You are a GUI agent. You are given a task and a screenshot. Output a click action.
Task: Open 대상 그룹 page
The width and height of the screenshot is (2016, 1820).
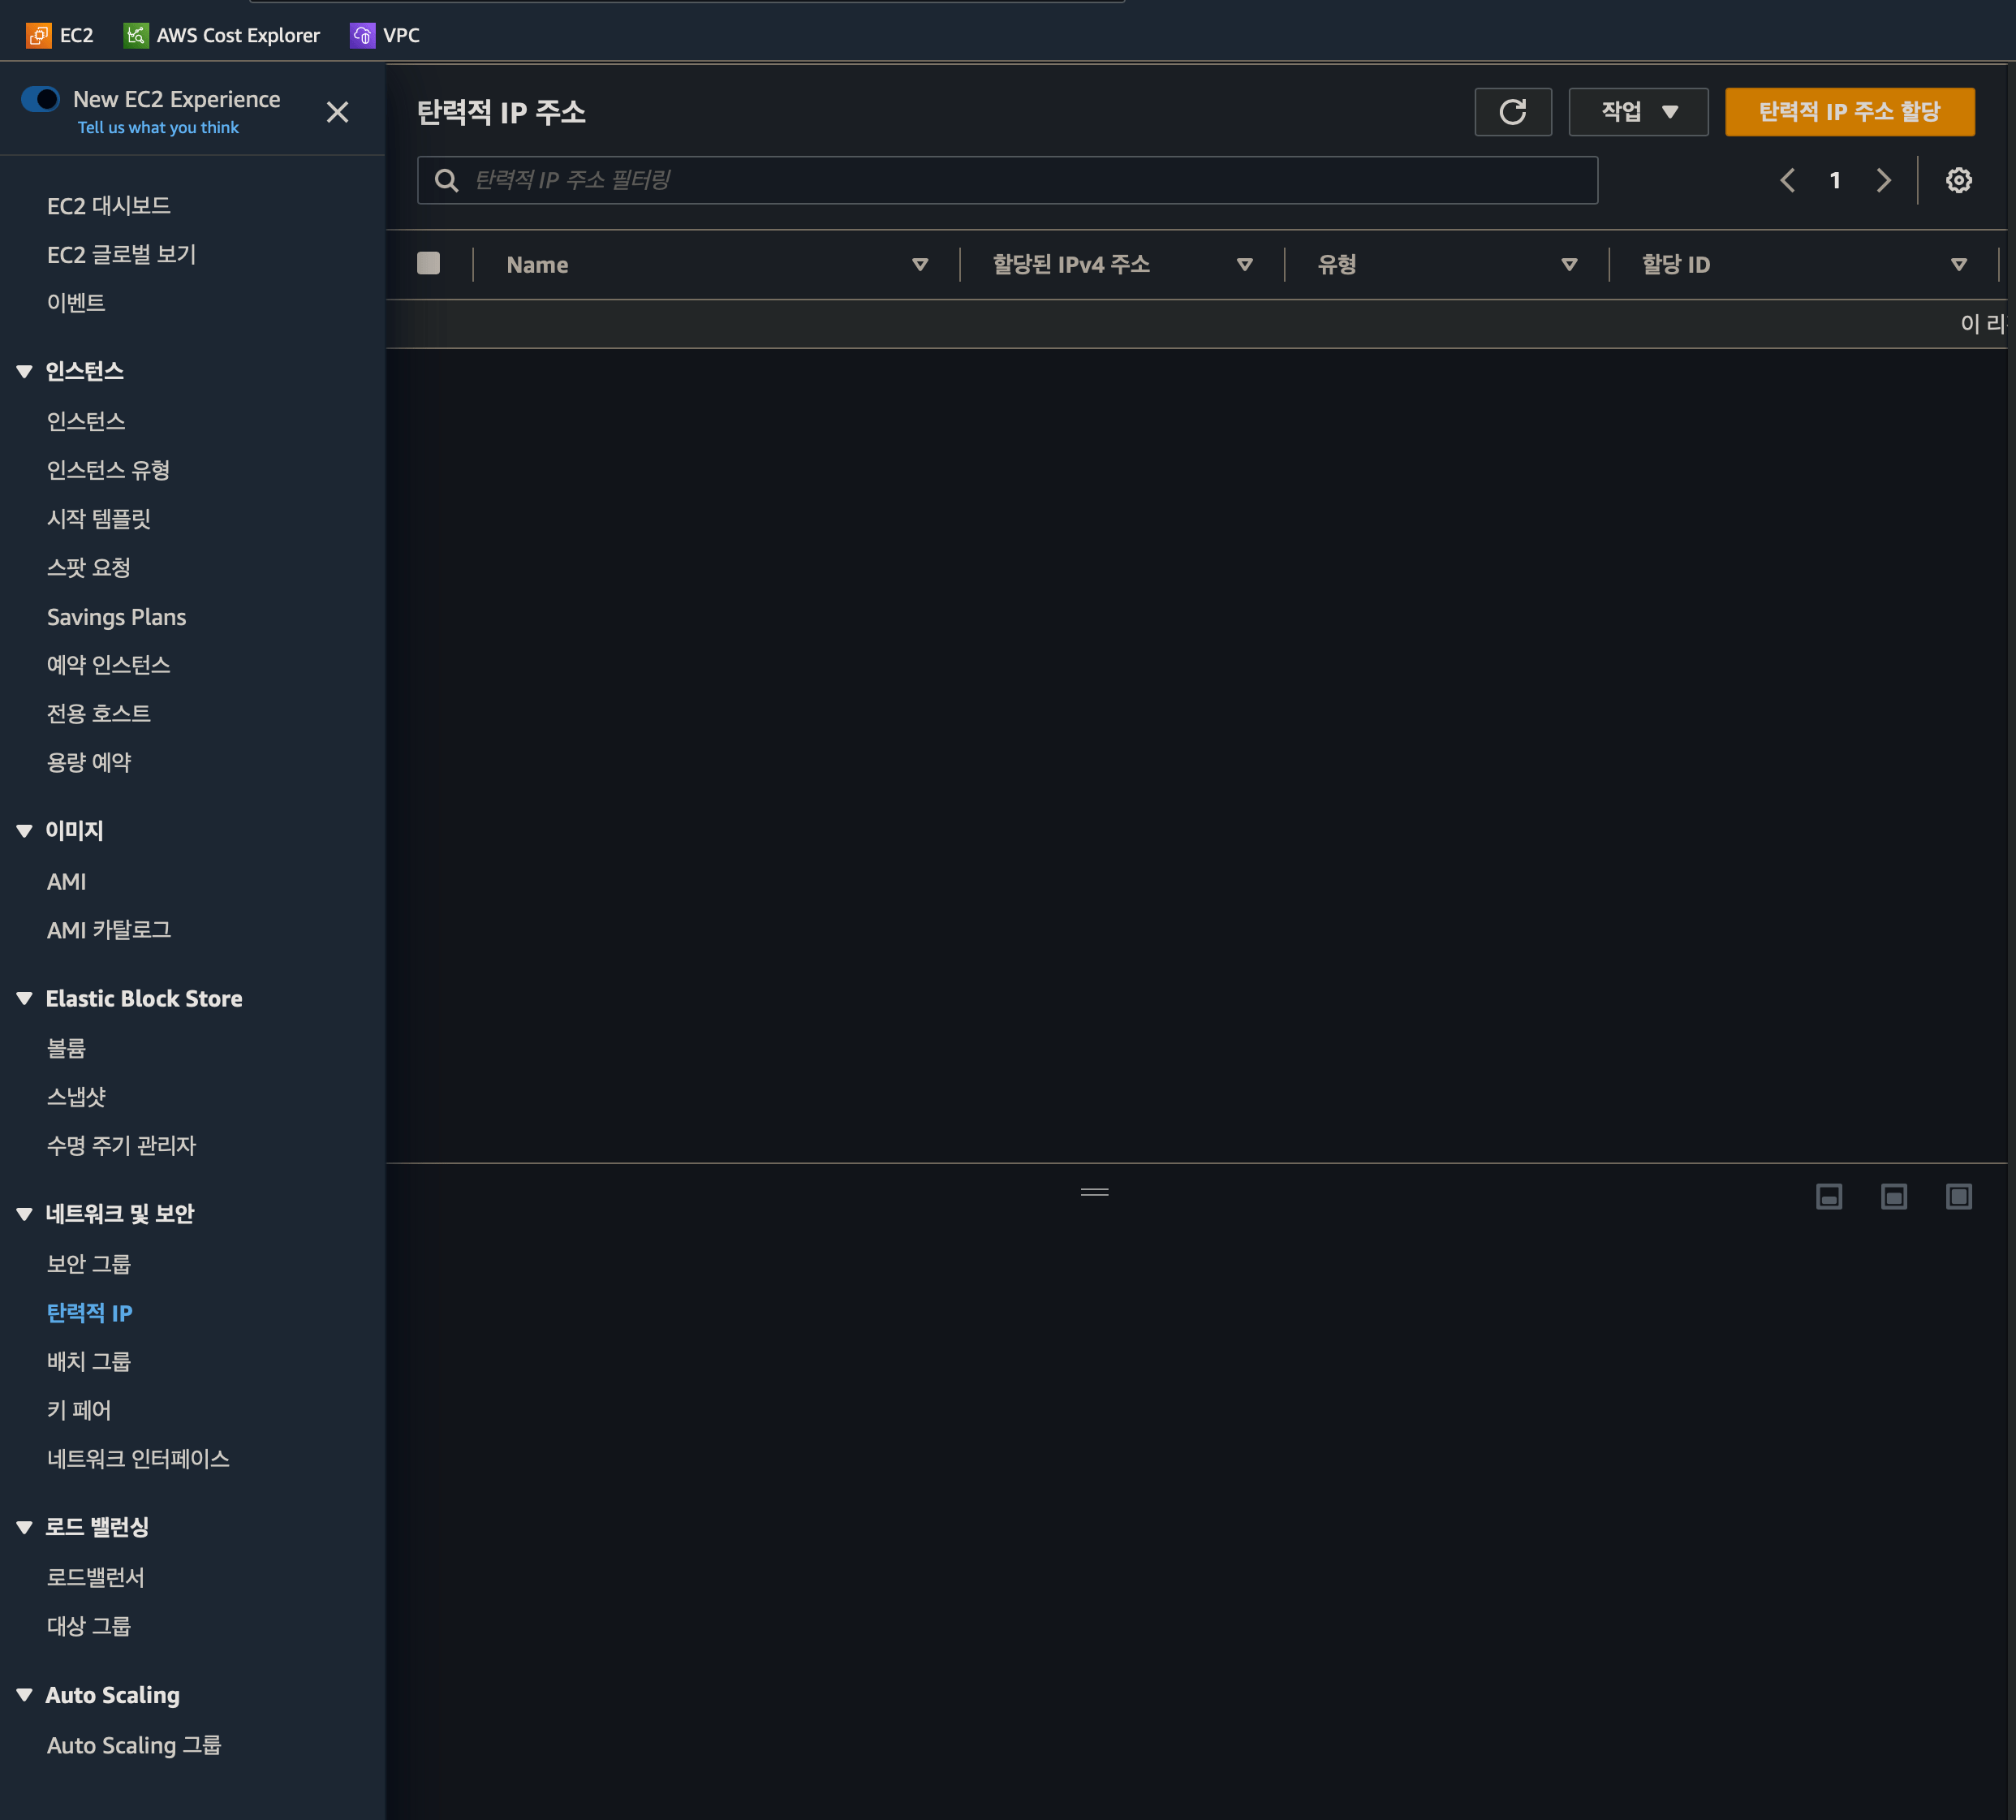(x=89, y=1626)
